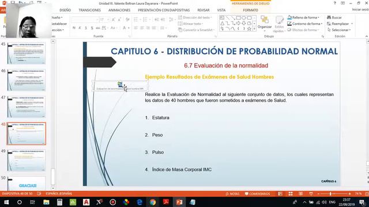
Task: Open Calculator from taskbar
Action: [59, 202]
